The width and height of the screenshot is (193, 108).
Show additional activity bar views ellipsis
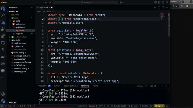pos(3,77)
